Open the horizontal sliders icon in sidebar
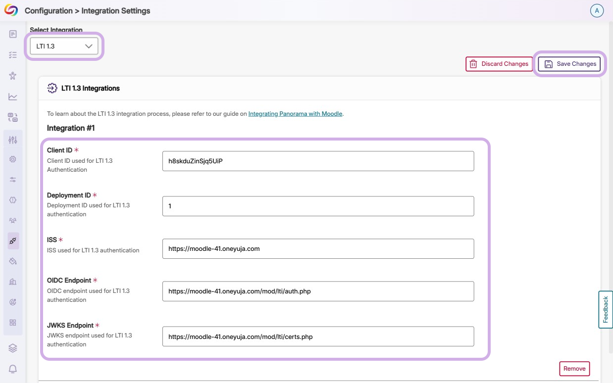The image size is (613, 383). coord(13,180)
